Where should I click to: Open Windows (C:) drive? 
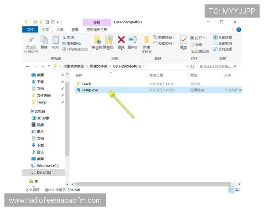pyautogui.click(x=45, y=166)
